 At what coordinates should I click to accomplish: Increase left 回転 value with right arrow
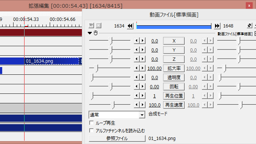click(x=143, y=86)
